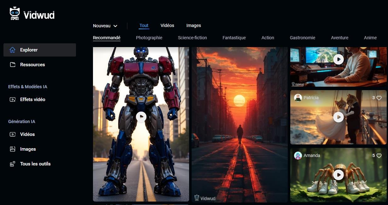This screenshot has width=388, height=205.
Task: Filter by Action category
Action: coord(268,38)
